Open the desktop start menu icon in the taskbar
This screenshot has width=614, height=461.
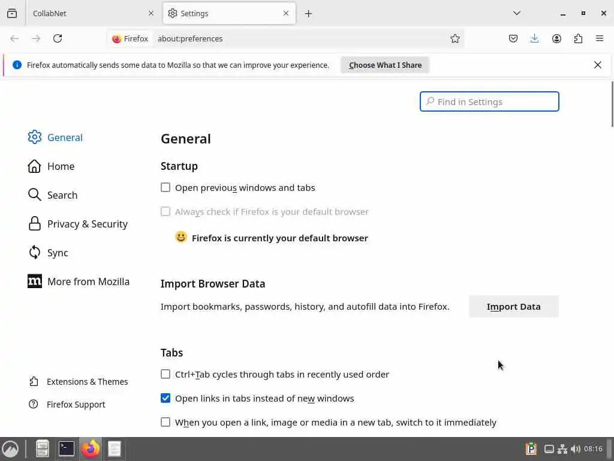click(x=10, y=449)
